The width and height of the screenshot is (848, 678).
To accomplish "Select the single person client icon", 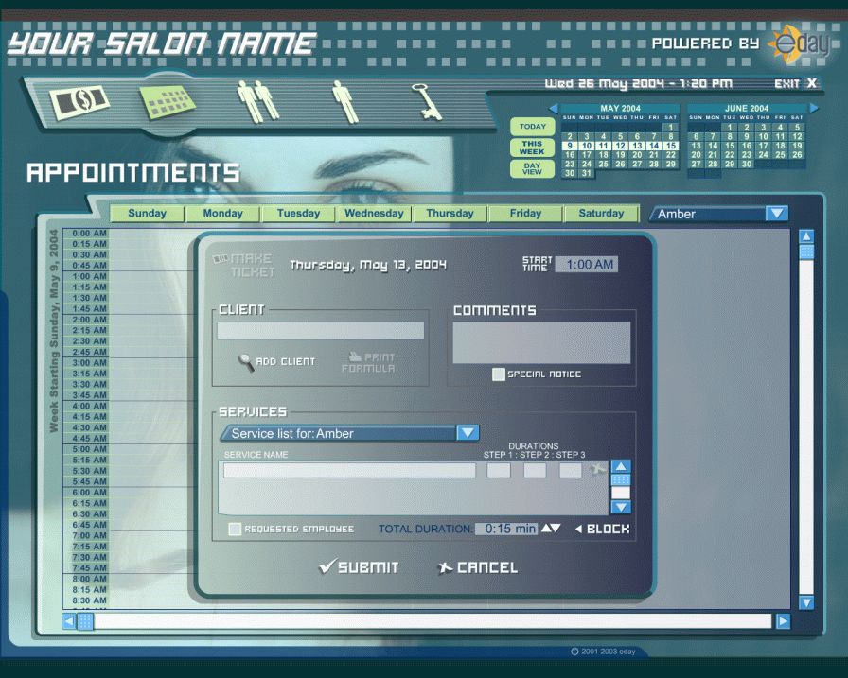I will tap(344, 101).
